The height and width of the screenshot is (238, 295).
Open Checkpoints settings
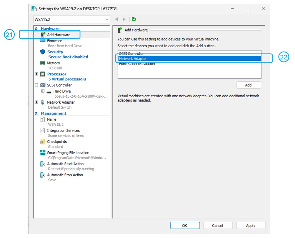57,142
